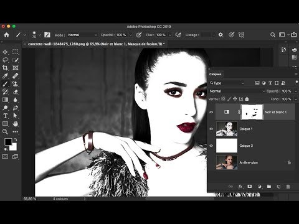Toggle Quick Mask mode
This screenshot has width=299, height=224.
click(x=5, y=157)
